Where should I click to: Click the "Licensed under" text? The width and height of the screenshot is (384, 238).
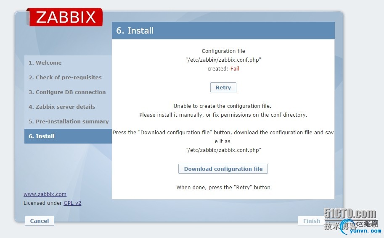pyautogui.click(x=43, y=203)
